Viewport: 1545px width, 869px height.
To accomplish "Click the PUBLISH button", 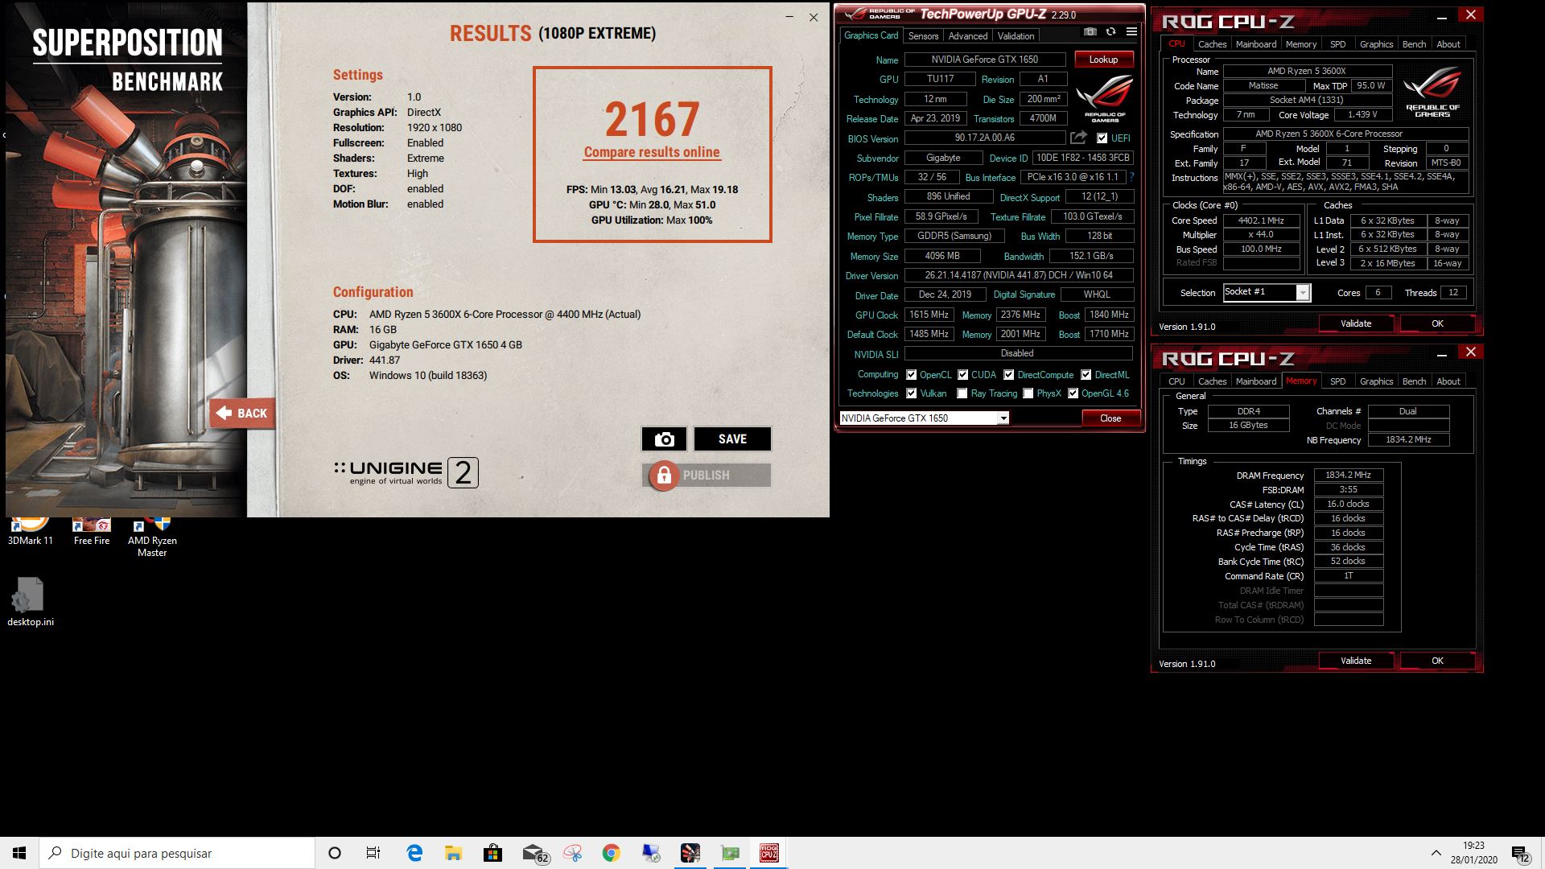I will (x=707, y=476).
